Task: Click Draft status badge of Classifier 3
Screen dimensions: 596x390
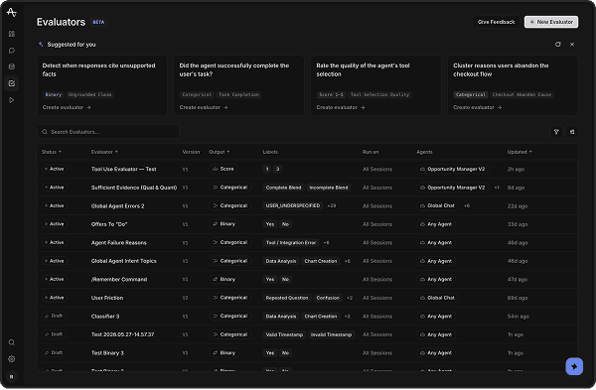Action: click(x=54, y=316)
